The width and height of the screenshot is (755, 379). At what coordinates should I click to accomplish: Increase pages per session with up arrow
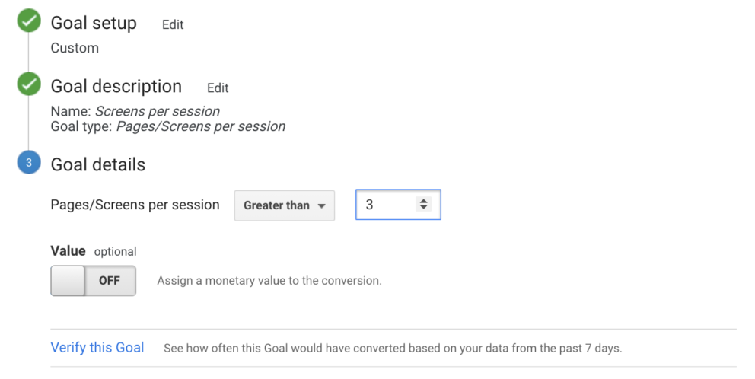[x=424, y=201]
